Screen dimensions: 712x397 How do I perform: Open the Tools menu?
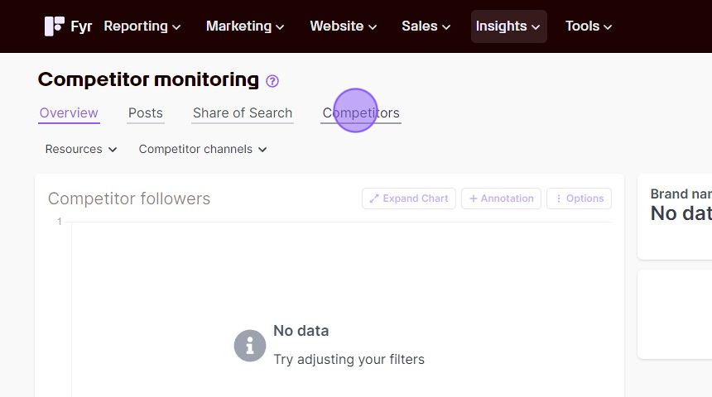(x=589, y=26)
